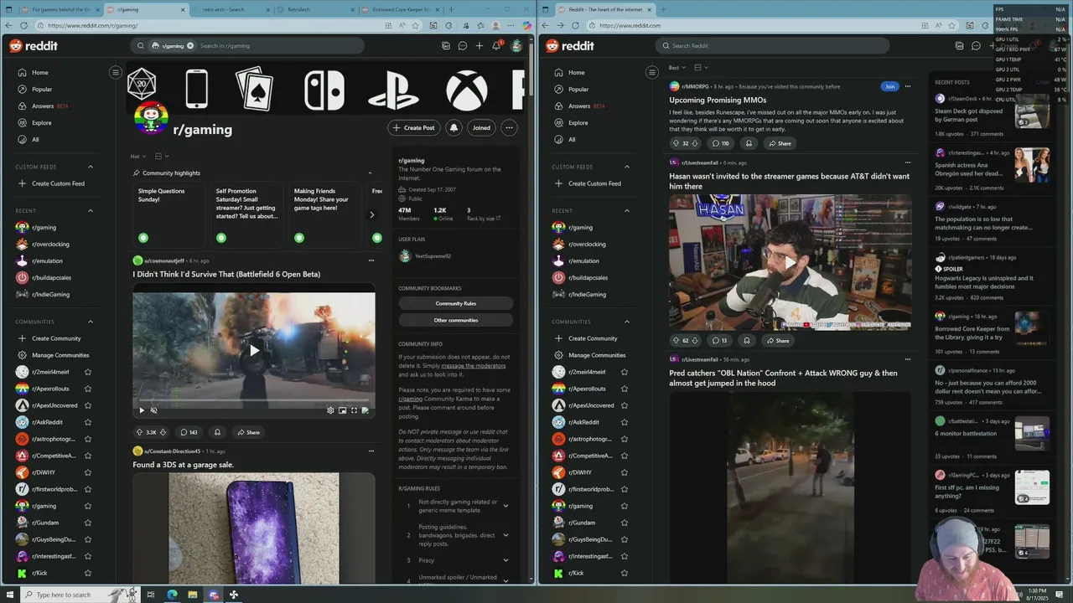Upvote the Battlefield 6 Open Beta post
Viewport: 1073px width, 603px height.
139,432
